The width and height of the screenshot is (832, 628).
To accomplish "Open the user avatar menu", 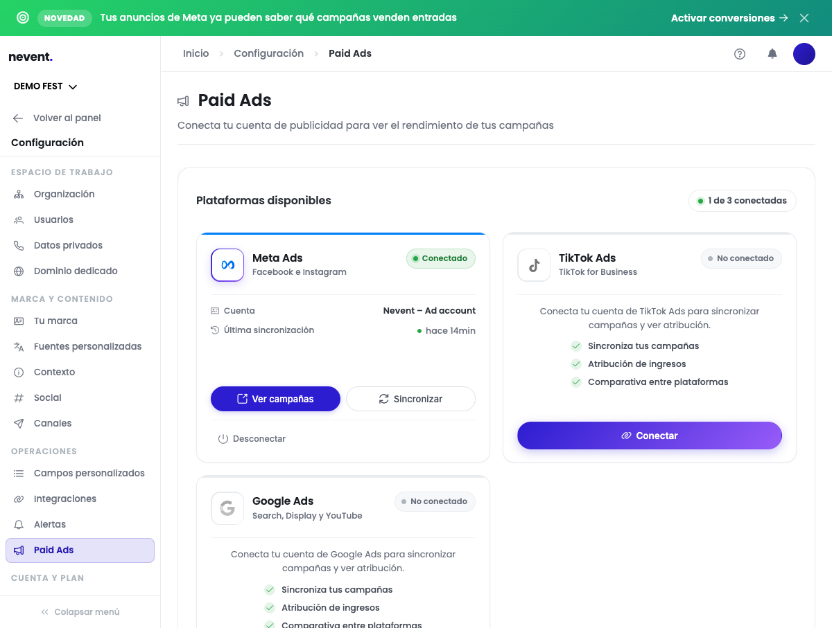I will [x=804, y=54].
